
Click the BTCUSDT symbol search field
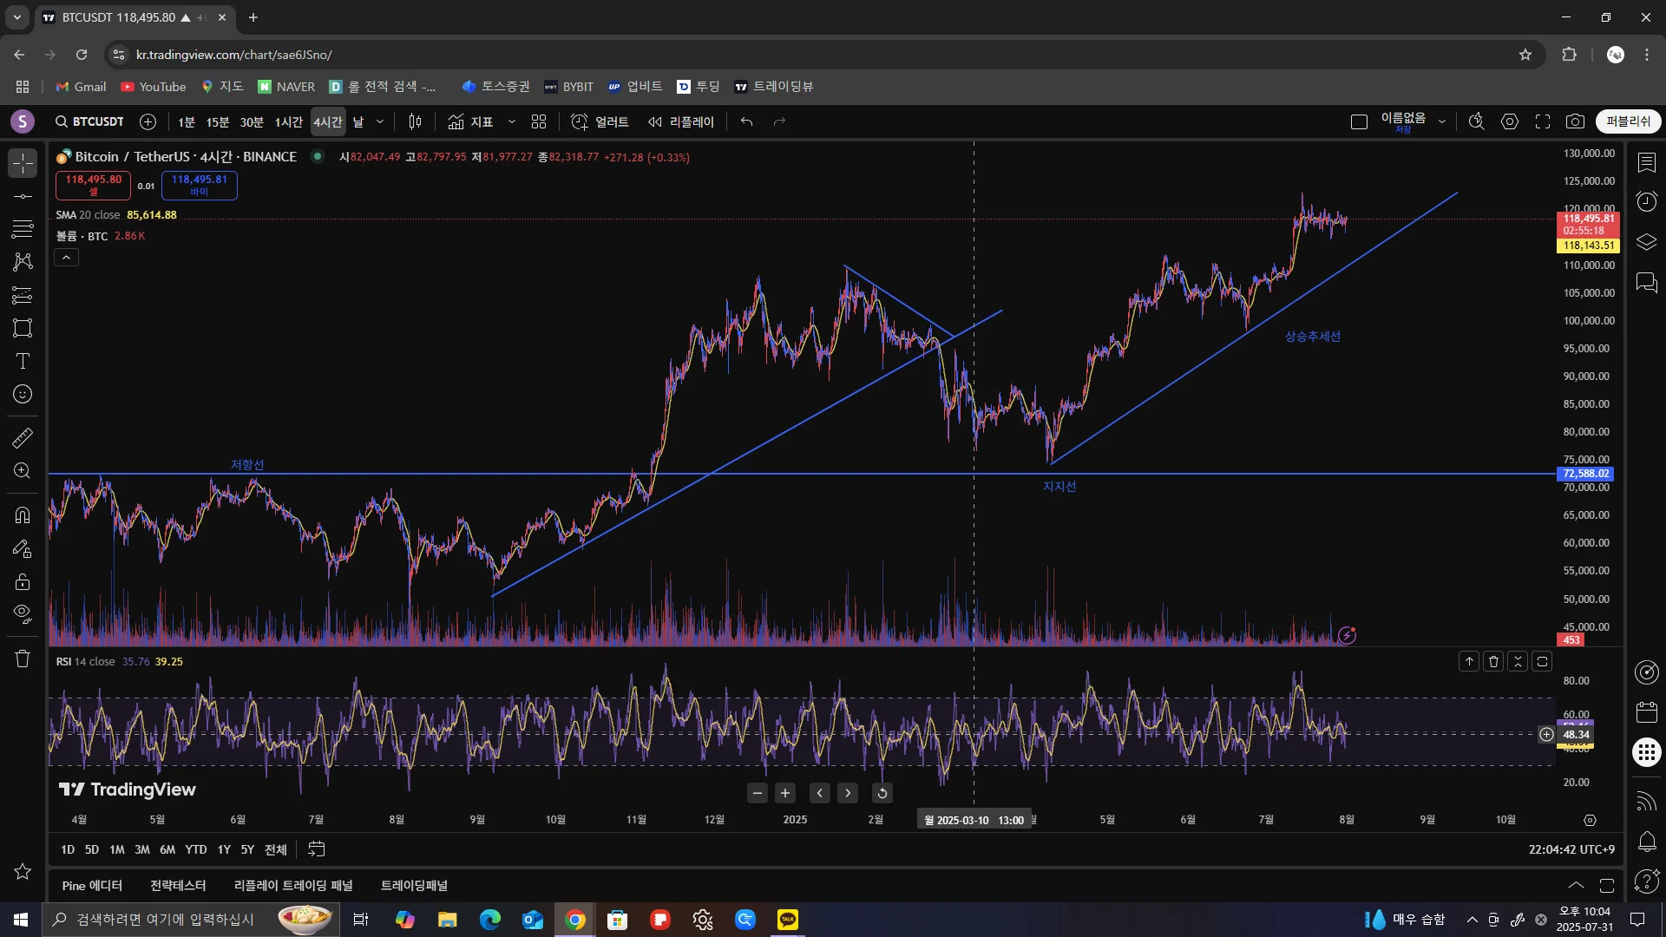point(90,121)
